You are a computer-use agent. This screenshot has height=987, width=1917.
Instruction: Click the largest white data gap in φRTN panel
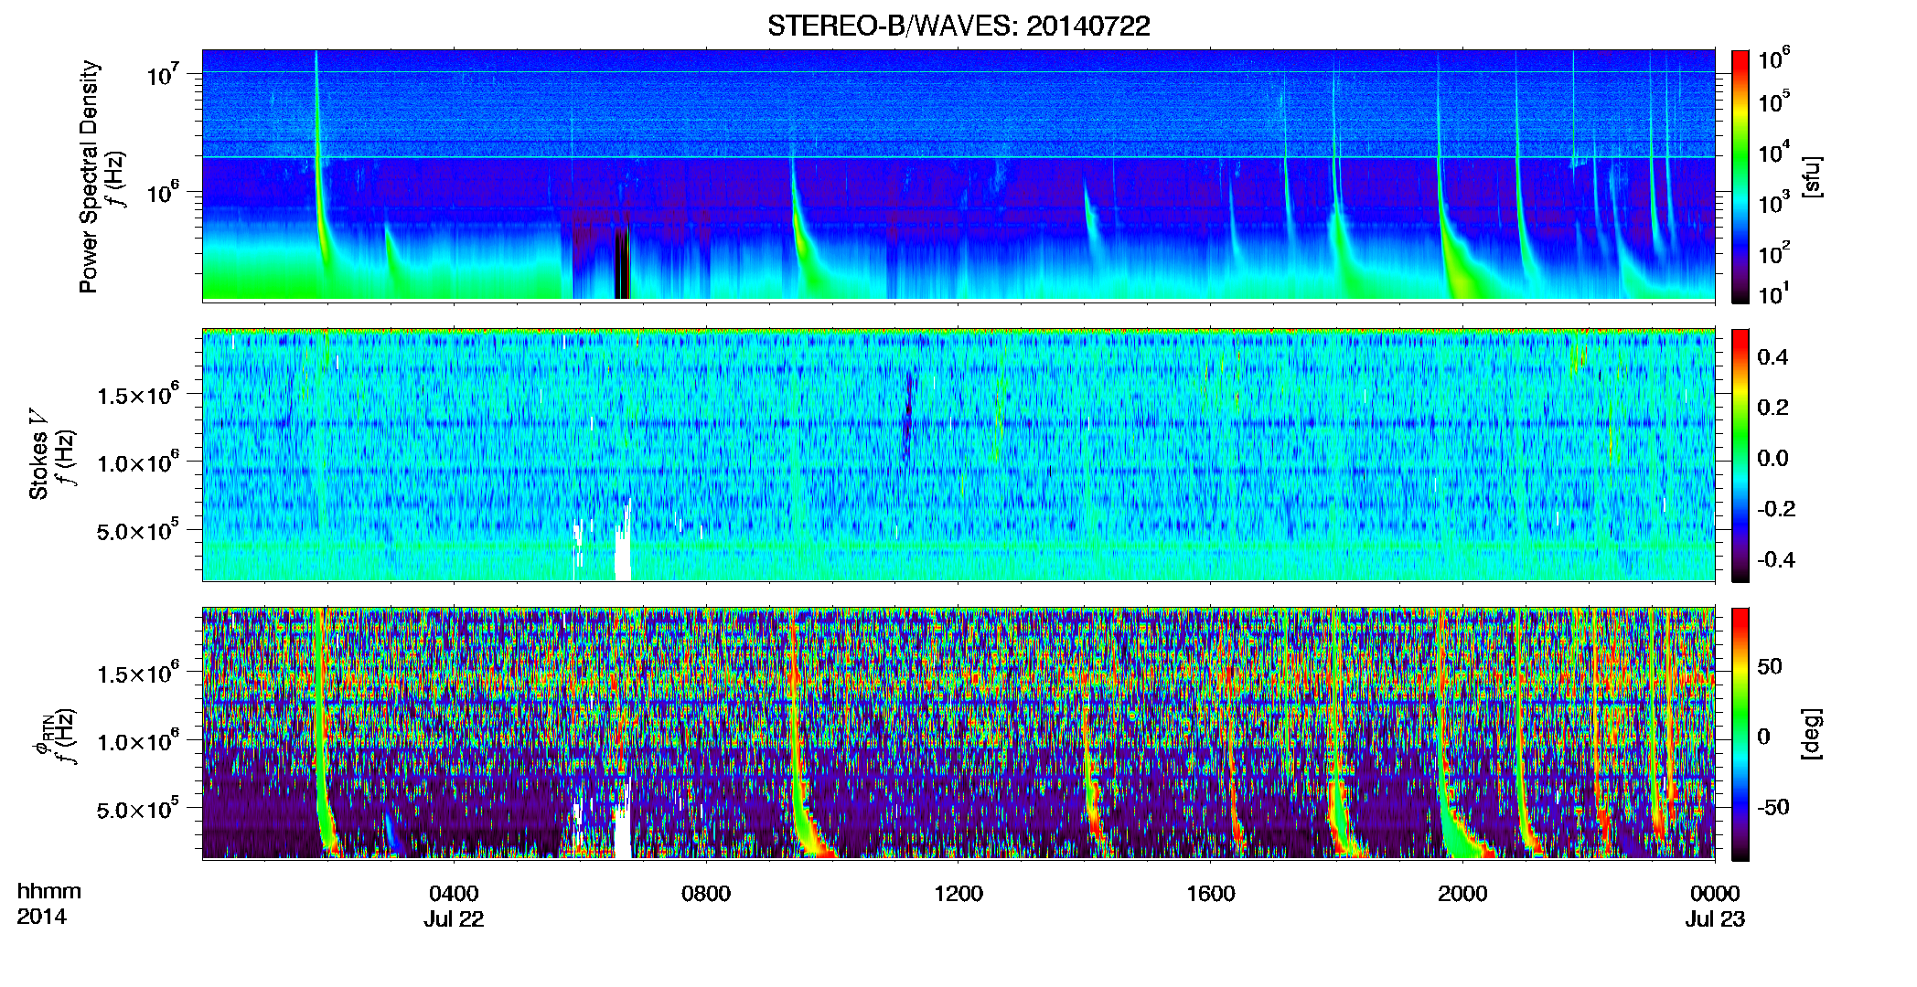[x=623, y=821]
